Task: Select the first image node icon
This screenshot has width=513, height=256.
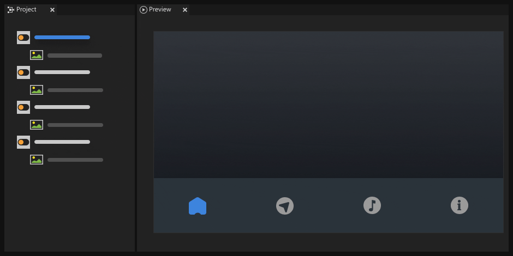Action: coord(37,55)
